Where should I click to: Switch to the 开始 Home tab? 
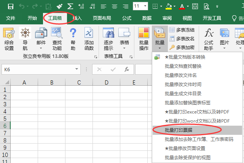pos(32,18)
